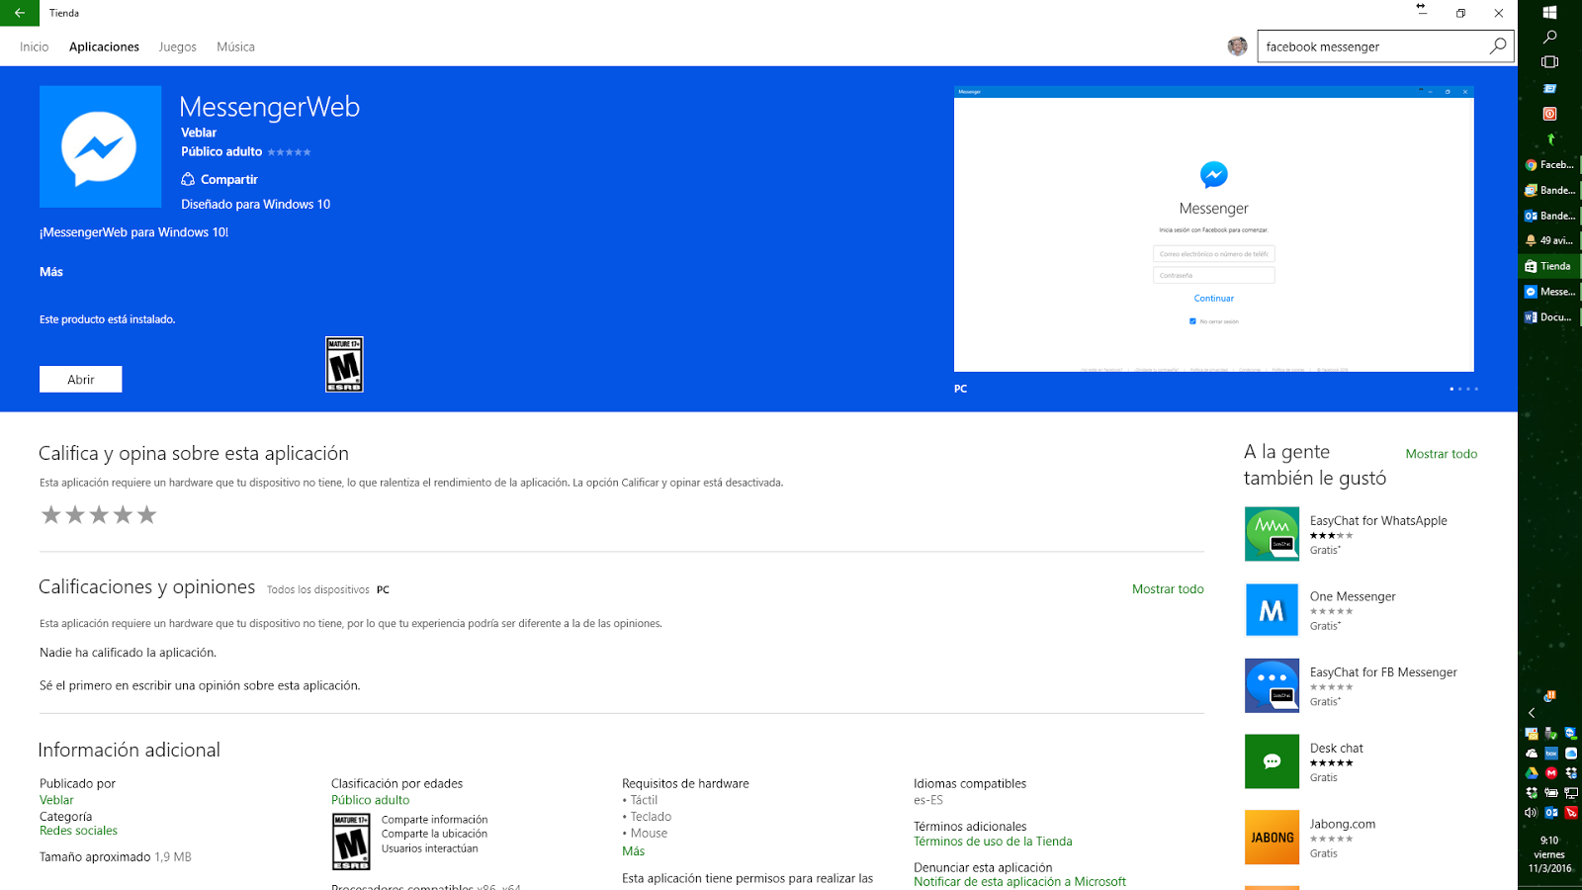
Task: Click the MEGA tray icon
Action: pyautogui.click(x=1550, y=773)
